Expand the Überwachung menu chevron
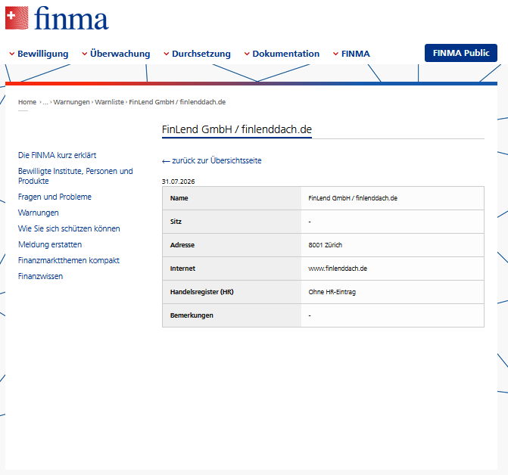508x475 pixels. tap(85, 54)
